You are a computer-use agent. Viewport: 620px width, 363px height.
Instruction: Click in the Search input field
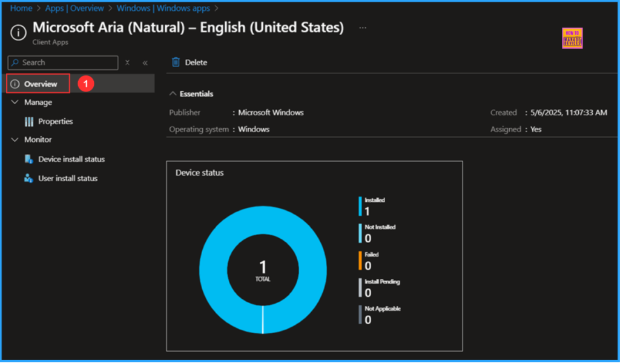(63, 62)
